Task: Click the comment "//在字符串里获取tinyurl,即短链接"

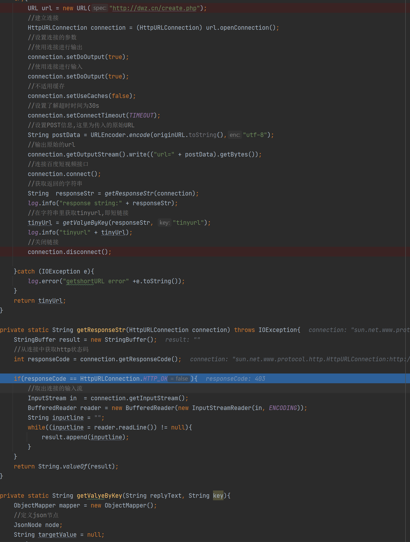Action: [78, 213]
